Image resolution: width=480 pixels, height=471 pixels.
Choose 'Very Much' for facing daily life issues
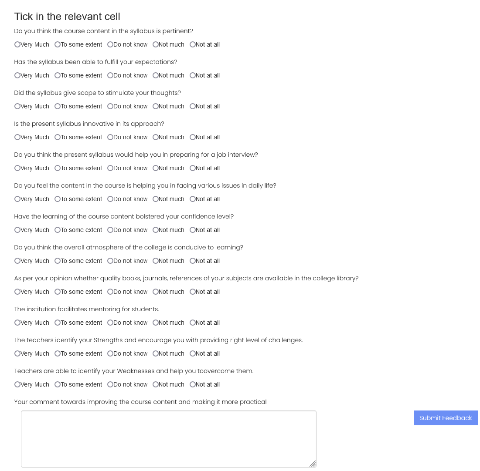coord(17,199)
